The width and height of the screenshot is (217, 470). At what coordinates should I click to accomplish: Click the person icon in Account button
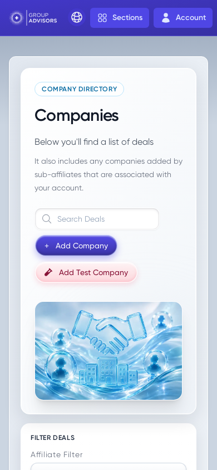point(165,18)
